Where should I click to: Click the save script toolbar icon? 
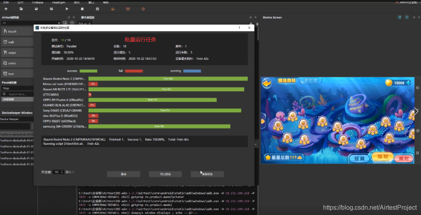pyautogui.click(x=36, y=9)
